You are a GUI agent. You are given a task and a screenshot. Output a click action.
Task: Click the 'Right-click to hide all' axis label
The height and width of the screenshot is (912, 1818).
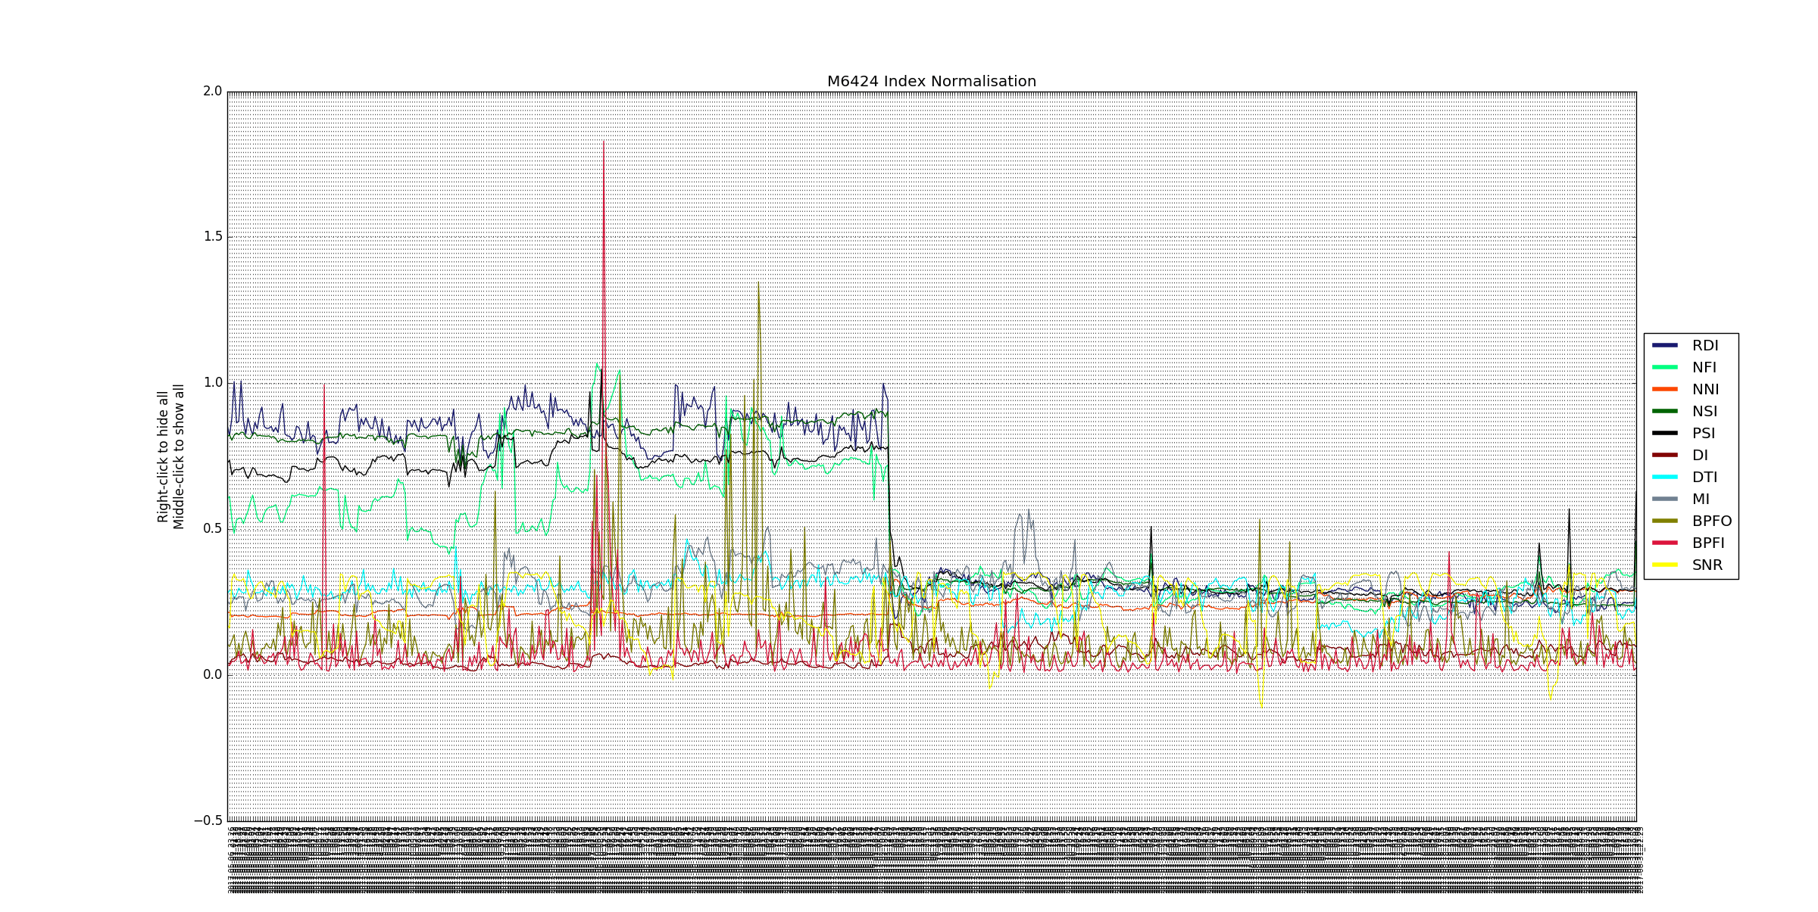pyautogui.click(x=163, y=456)
